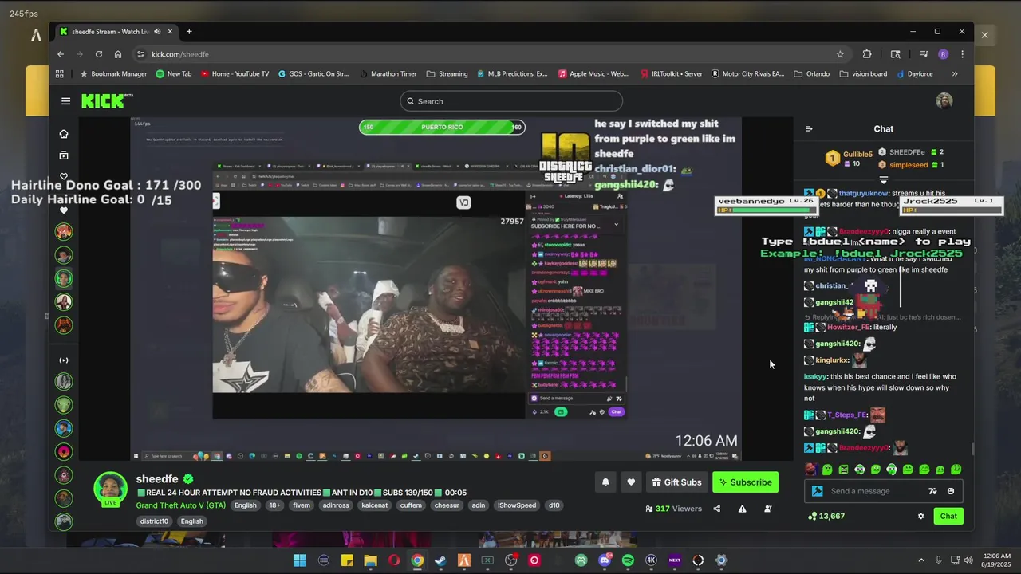Click the green Subscribe button
Screen dimensions: 1021x574
click(x=745, y=482)
